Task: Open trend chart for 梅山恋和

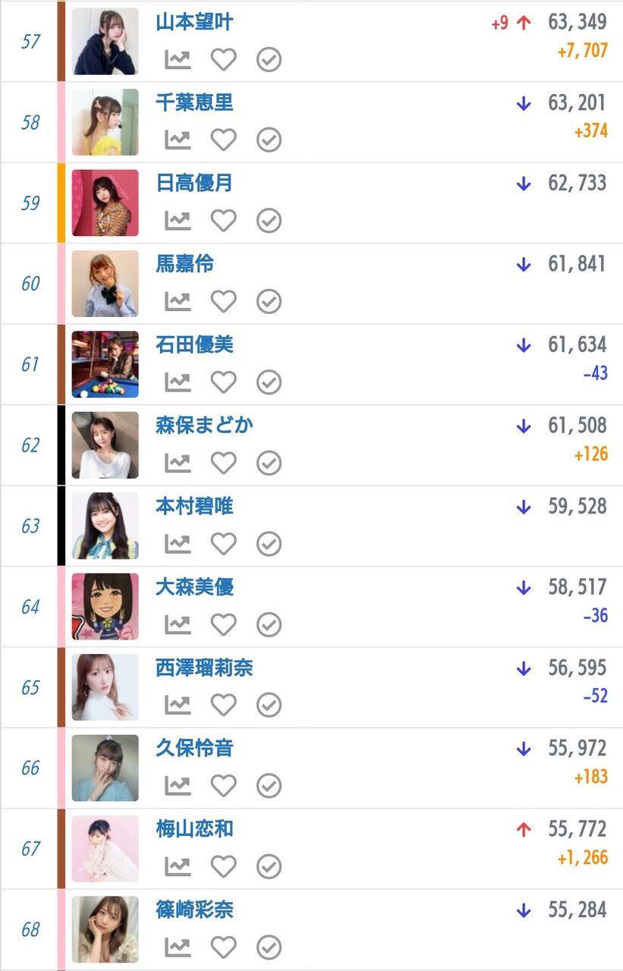Action: pos(178,866)
